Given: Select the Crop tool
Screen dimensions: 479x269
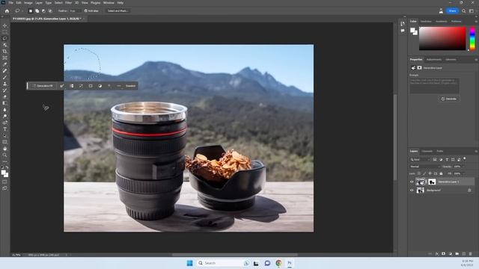Looking at the screenshot, I should pos(4,52).
